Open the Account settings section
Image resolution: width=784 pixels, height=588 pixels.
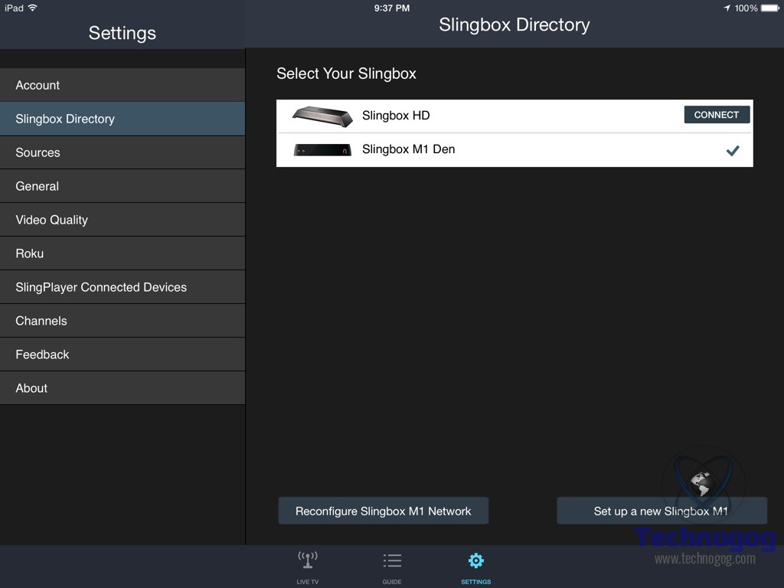122,85
